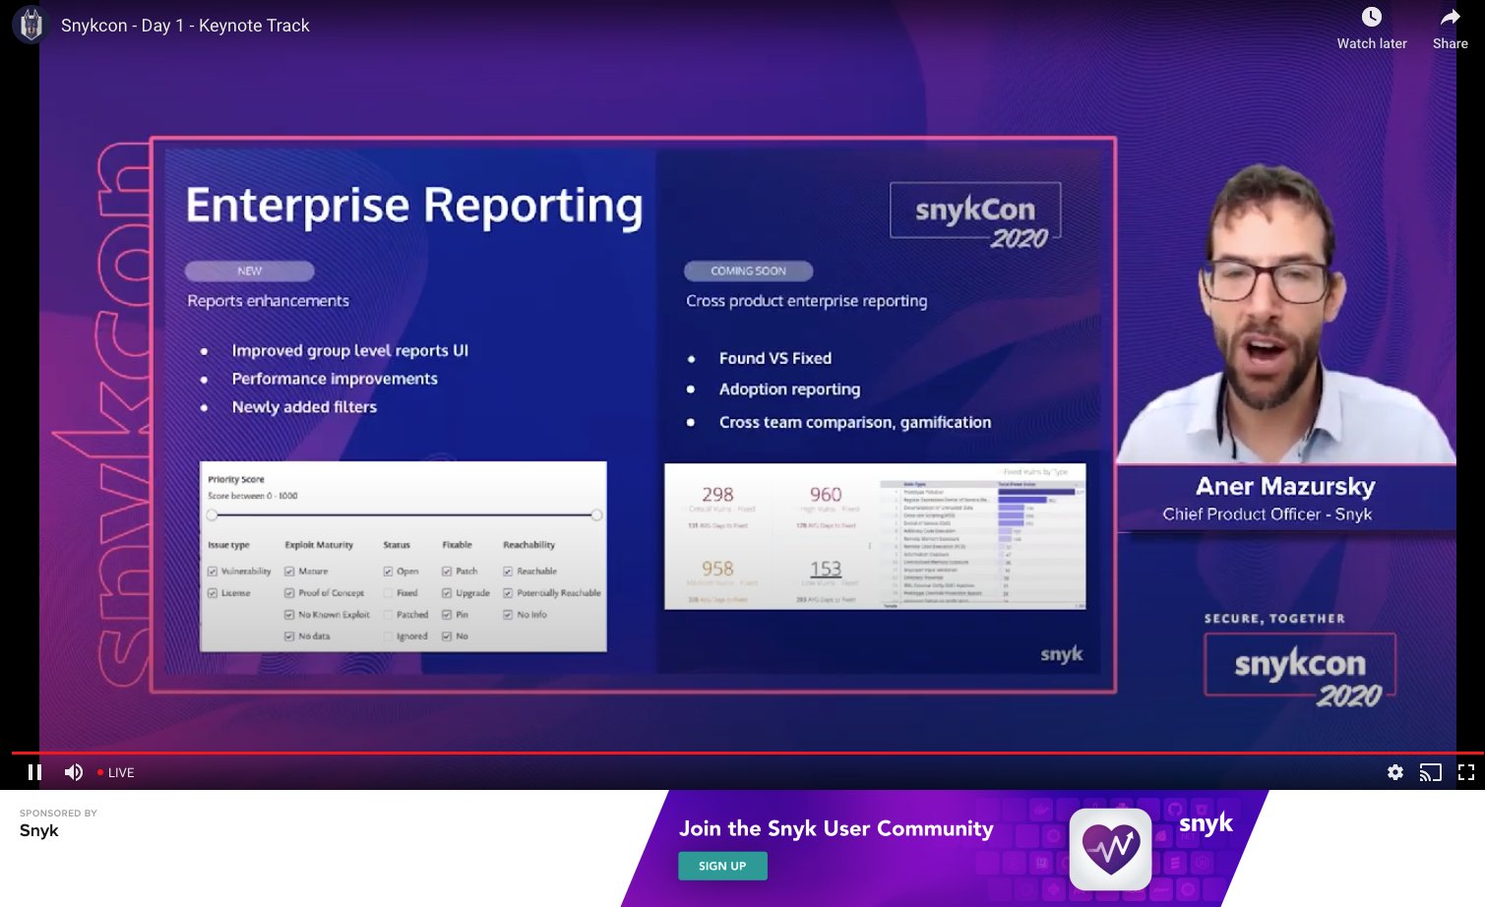
Task: Open the Share options
Action: [1450, 16]
